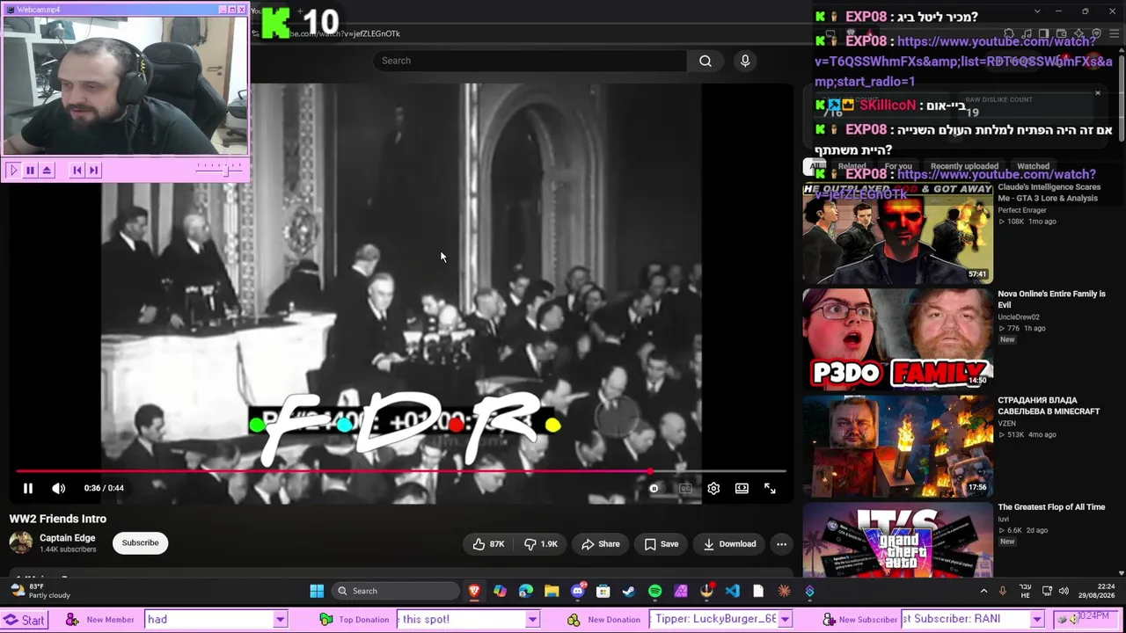Open the browser tab search chevron
1126x633 pixels.
[x=1036, y=11]
